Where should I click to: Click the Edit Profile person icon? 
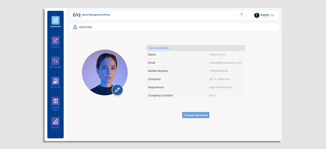coord(75,27)
